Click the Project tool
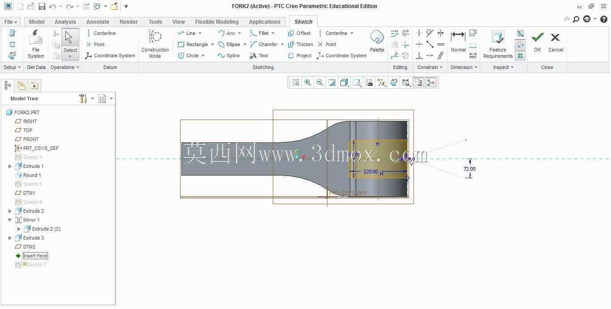This screenshot has width=611, height=309. (300, 56)
